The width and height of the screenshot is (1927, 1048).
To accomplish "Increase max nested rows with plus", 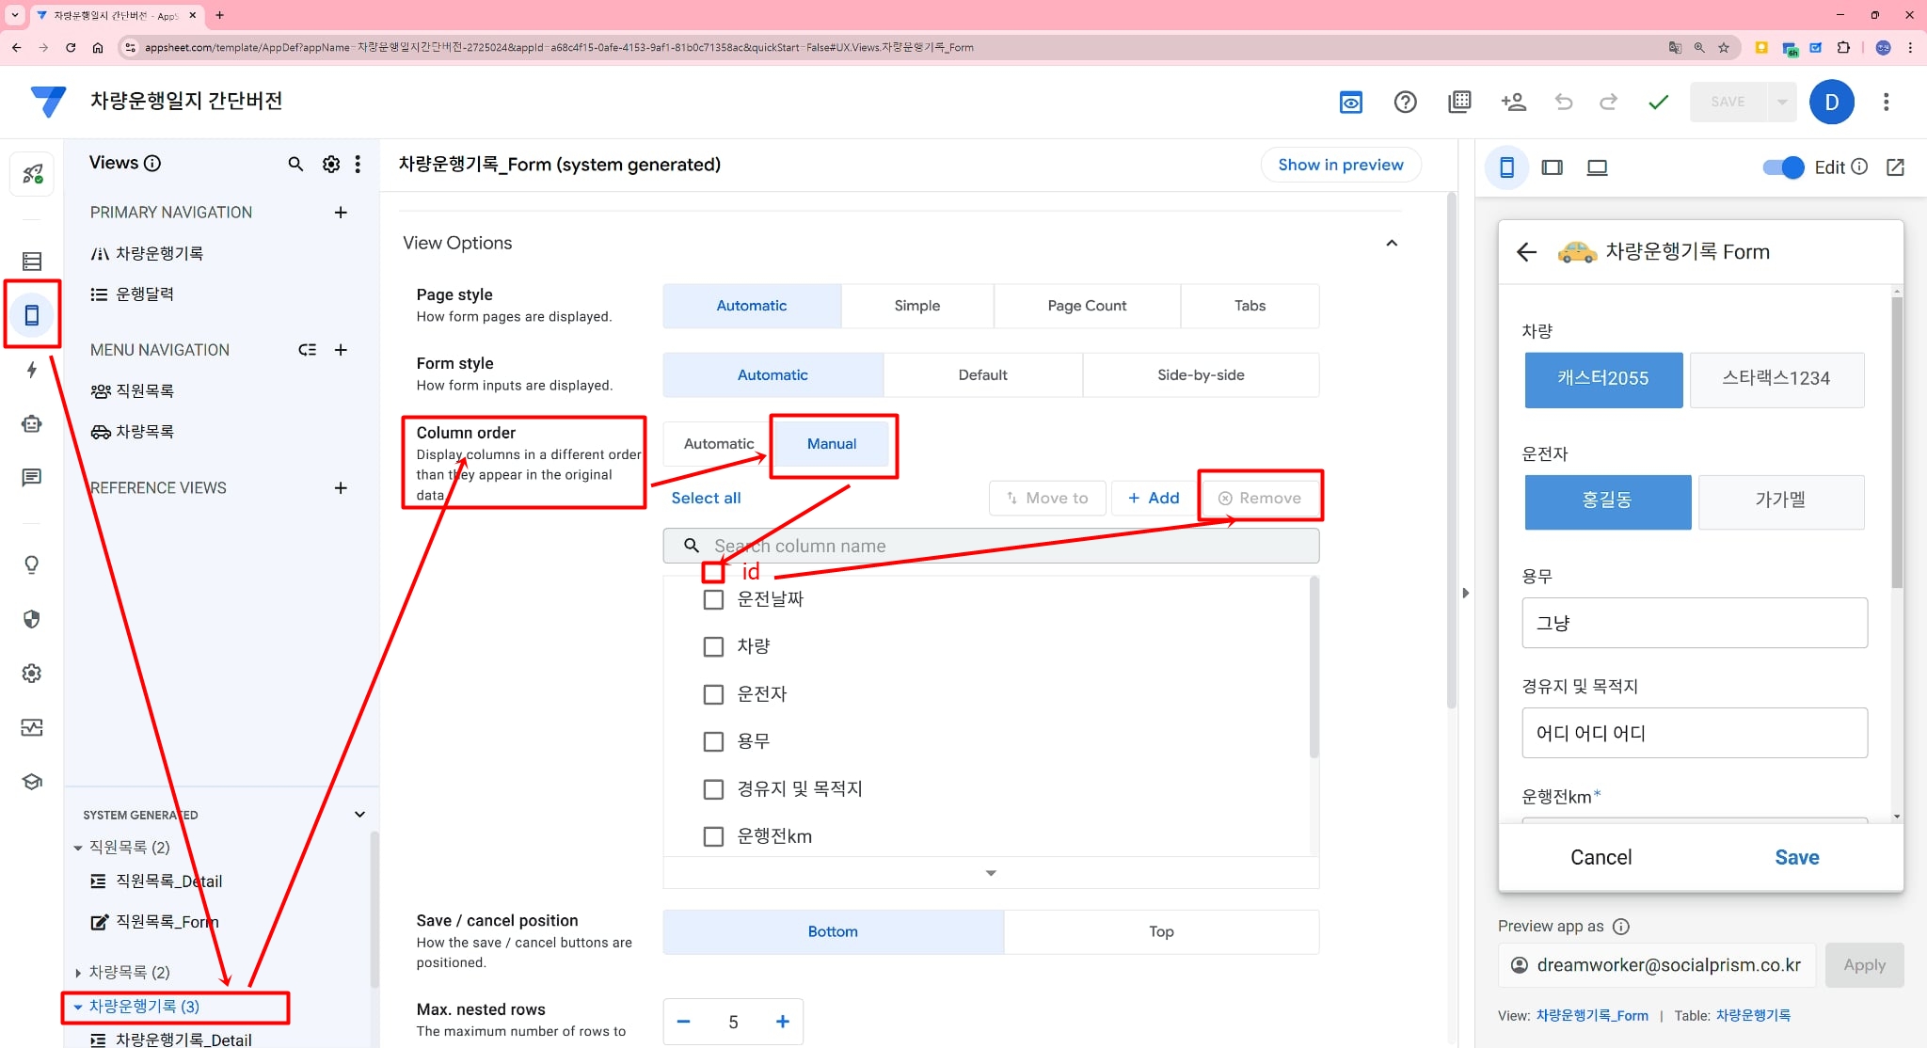I will [782, 1022].
